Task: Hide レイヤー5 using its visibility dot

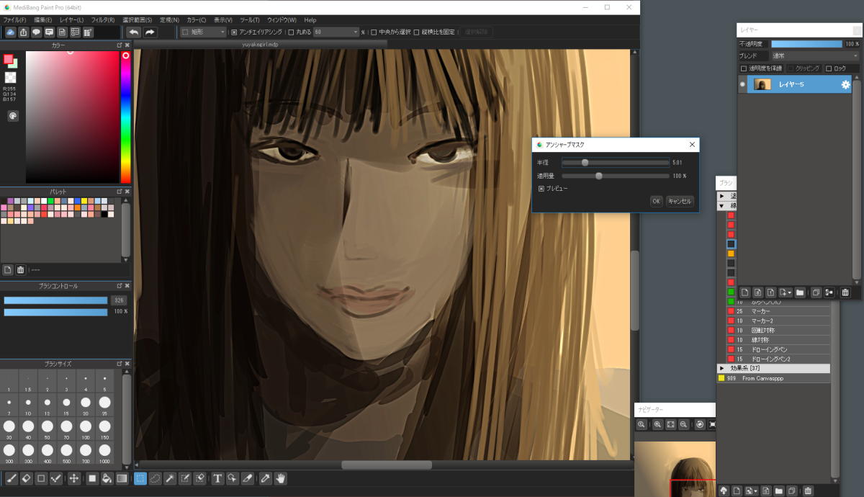Action: pyautogui.click(x=742, y=85)
